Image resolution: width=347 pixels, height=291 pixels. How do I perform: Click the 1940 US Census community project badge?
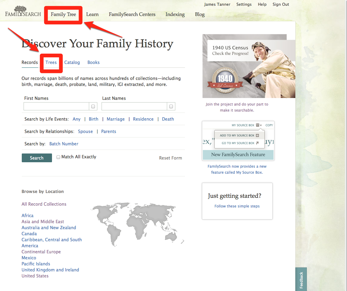pyautogui.click(x=225, y=80)
